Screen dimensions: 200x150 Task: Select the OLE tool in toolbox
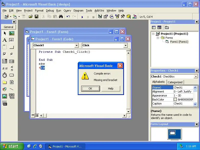coord(5,103)
